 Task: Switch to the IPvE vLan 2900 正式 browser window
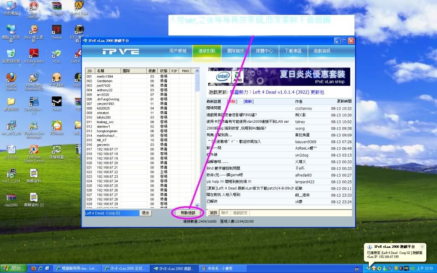pyautogui.click(x=126, y=269)
